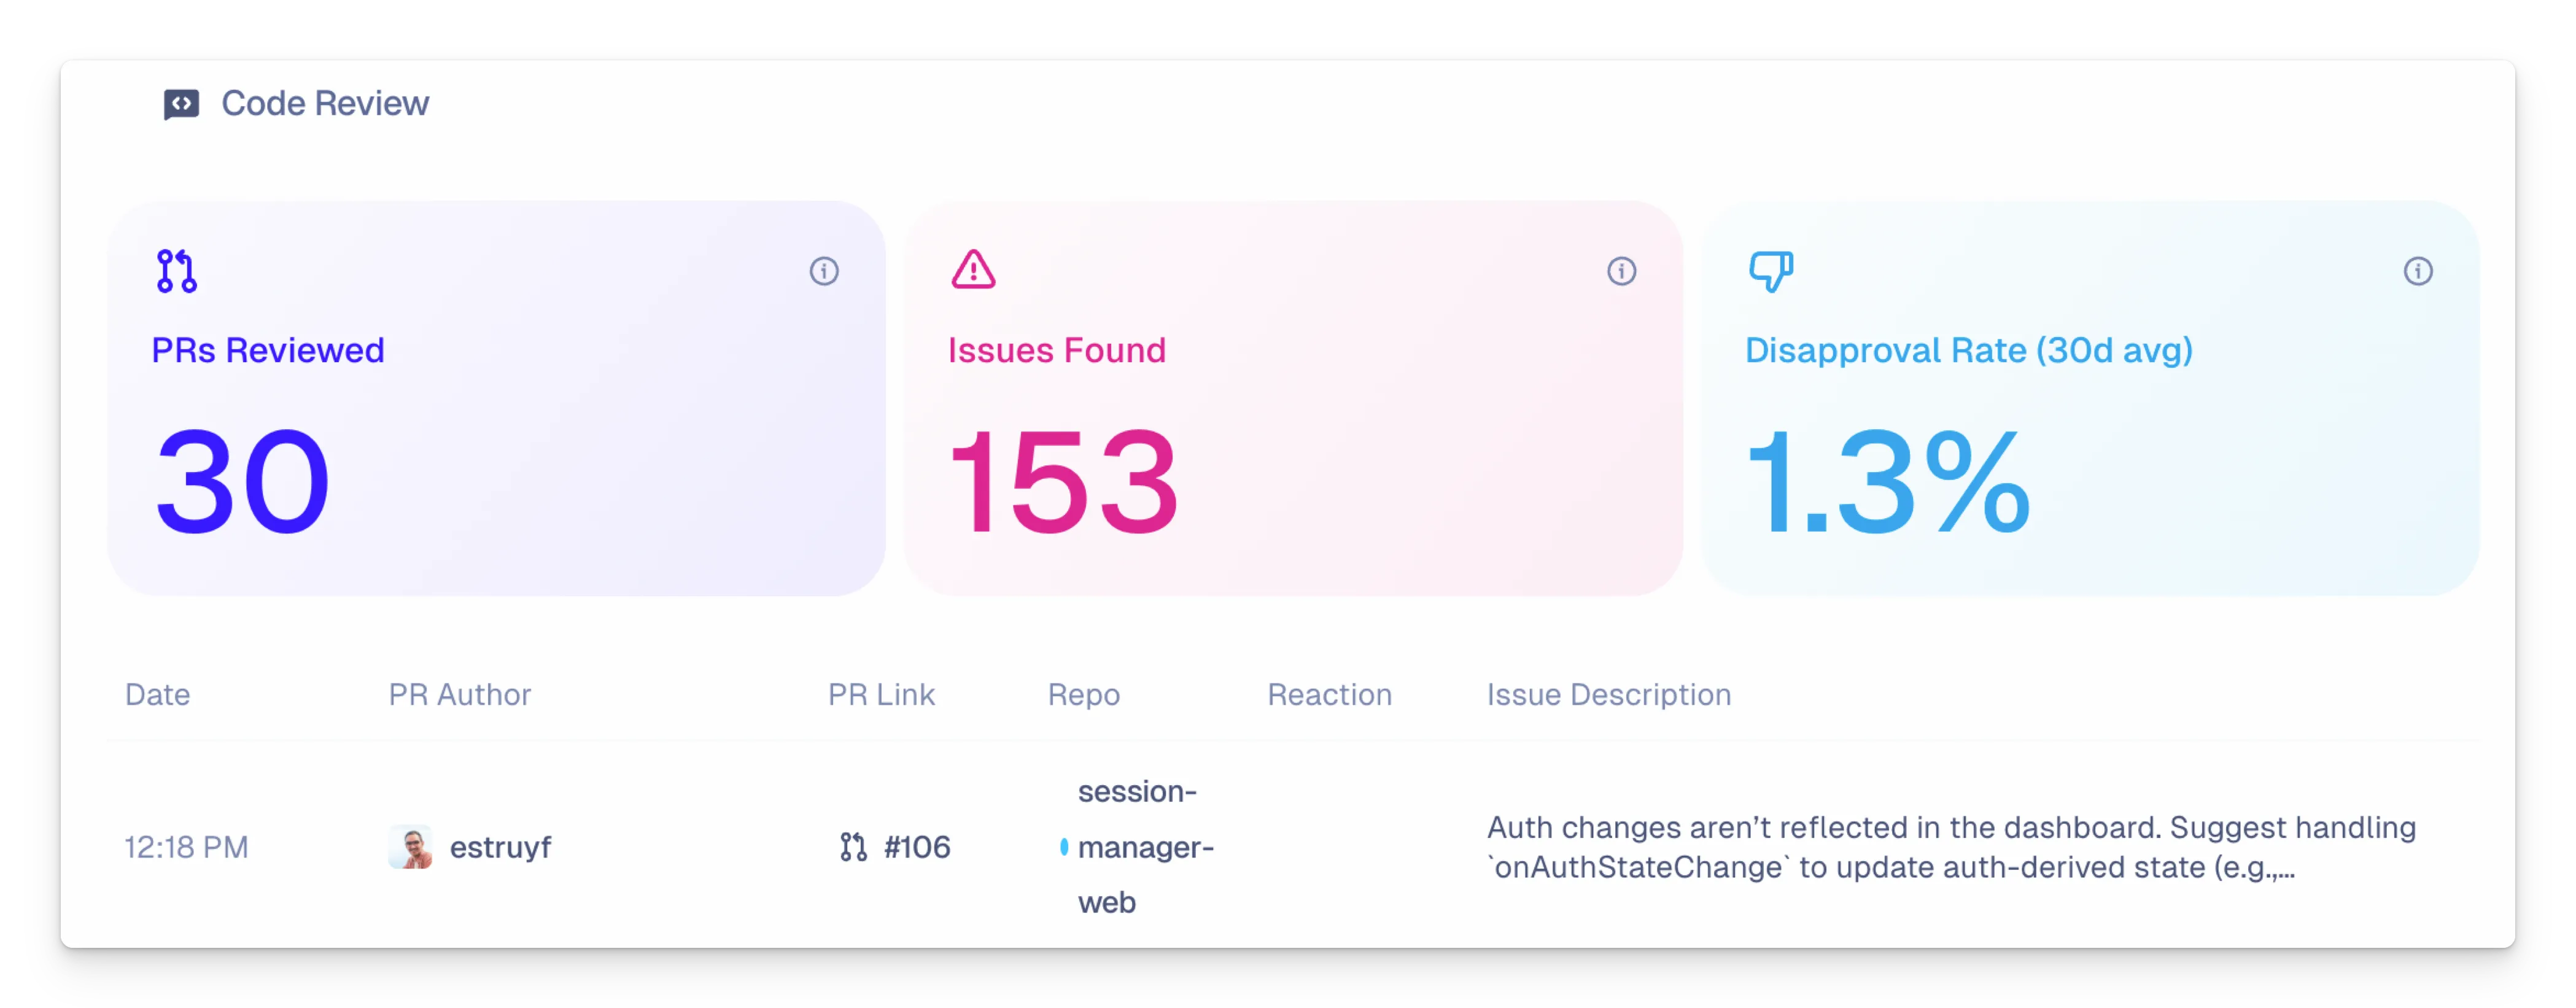Click the Auth changes issue description text
The image size is (2576, 1008).
[x=1950, y=847]
